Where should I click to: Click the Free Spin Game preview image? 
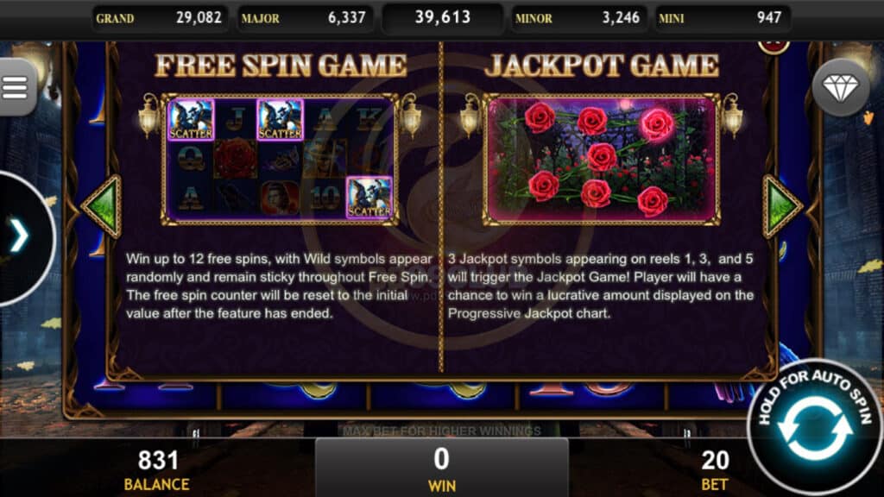point(281,160)
